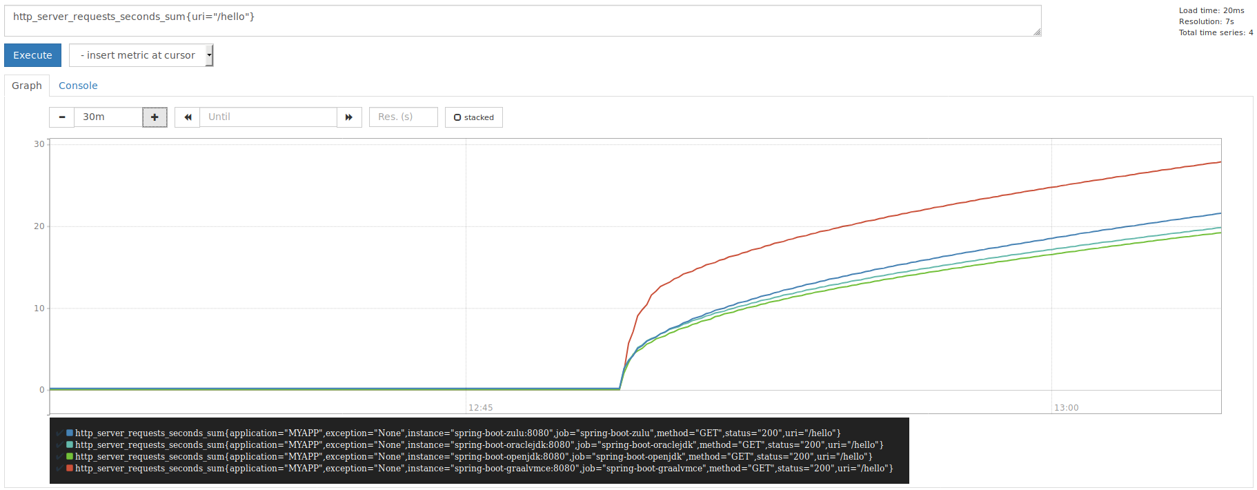Click the 13:00 time axis label

(x=1067, y=408)
